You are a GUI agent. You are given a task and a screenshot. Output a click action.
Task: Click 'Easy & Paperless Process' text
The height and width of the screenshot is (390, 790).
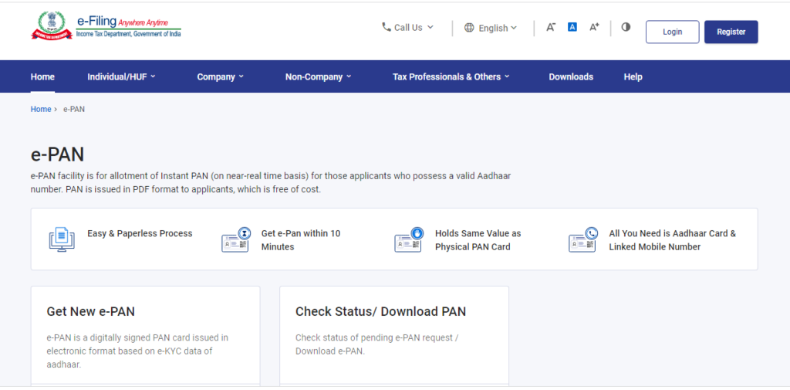tap(140, 233)
